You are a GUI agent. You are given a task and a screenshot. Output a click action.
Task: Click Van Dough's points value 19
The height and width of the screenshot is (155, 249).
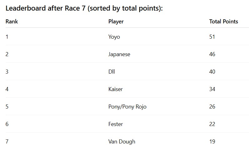[212, 142]
